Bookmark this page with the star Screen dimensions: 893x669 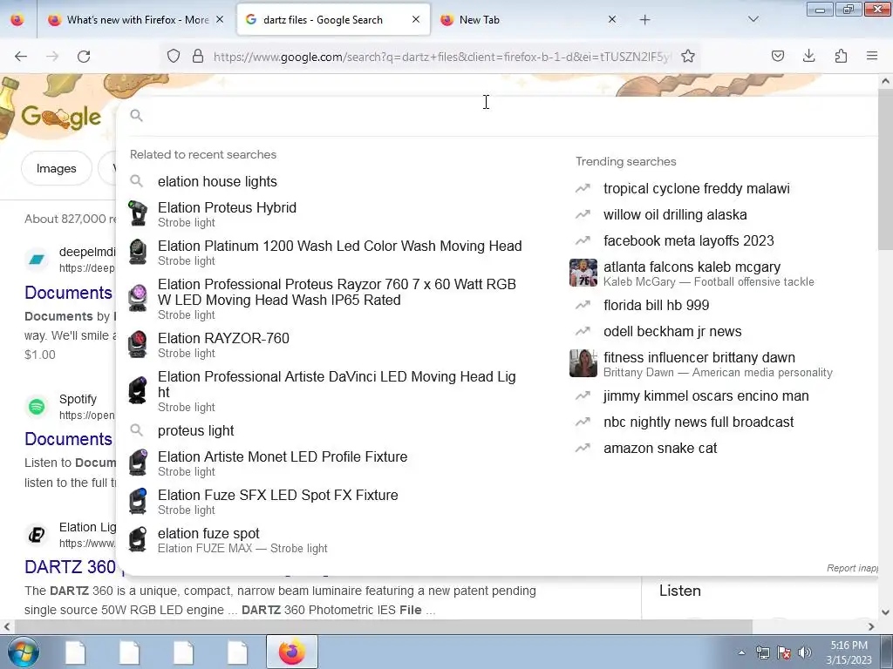tap(688, 56)
